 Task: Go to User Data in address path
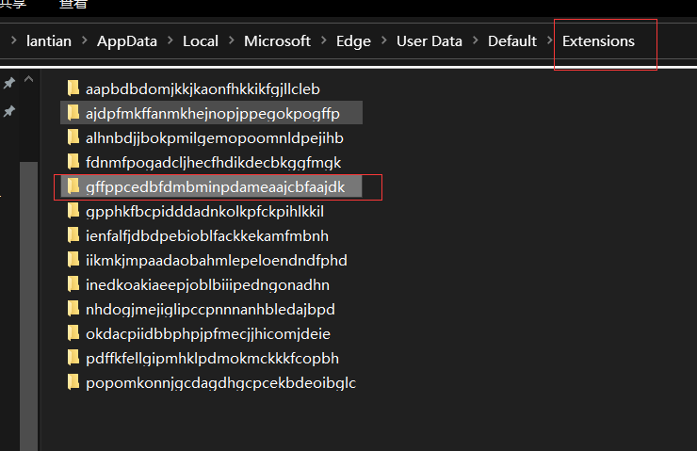pos(430,40)
